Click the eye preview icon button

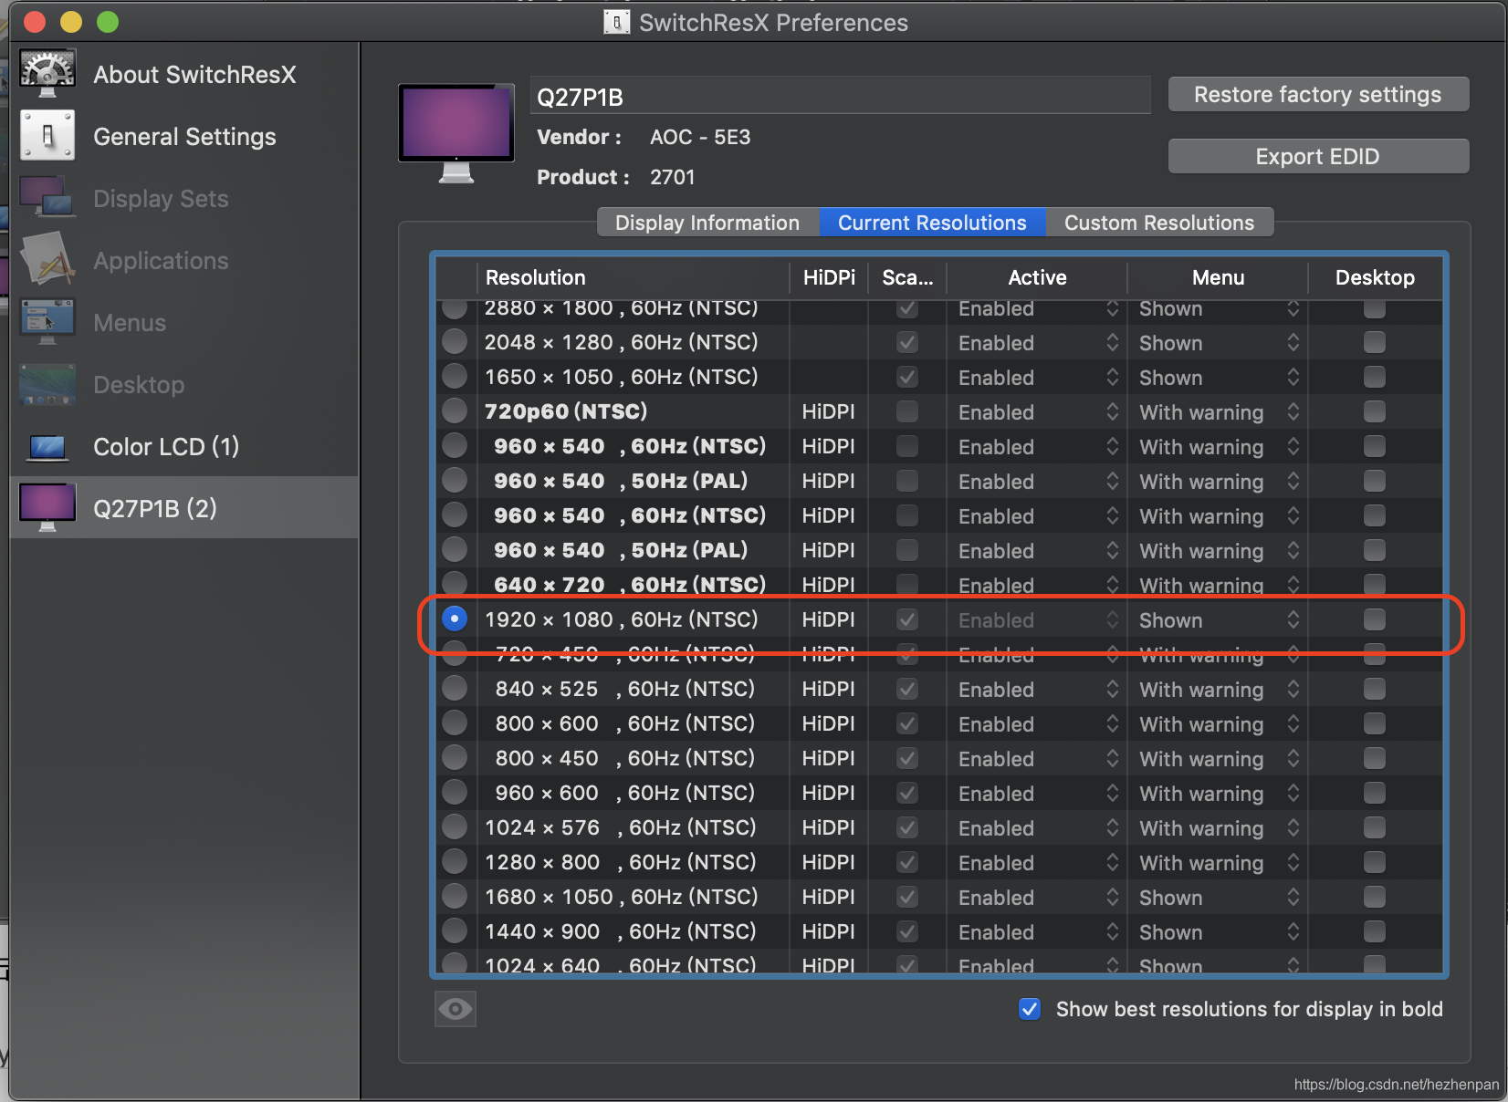(456, 1009)
